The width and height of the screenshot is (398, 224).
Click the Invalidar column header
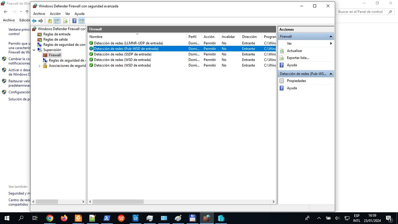(230, 37)
